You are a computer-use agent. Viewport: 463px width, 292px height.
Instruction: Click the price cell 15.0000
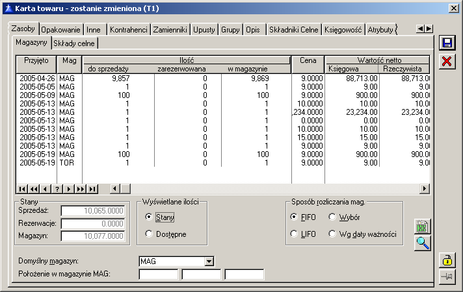(311, 138)
